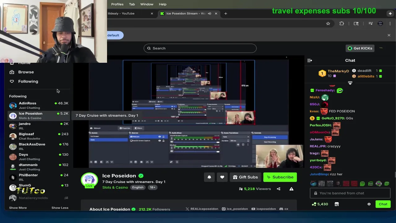Focus the Kick Search box
Image resolution: width=396 pixels, height=223 pixels.
coord(200,48)
